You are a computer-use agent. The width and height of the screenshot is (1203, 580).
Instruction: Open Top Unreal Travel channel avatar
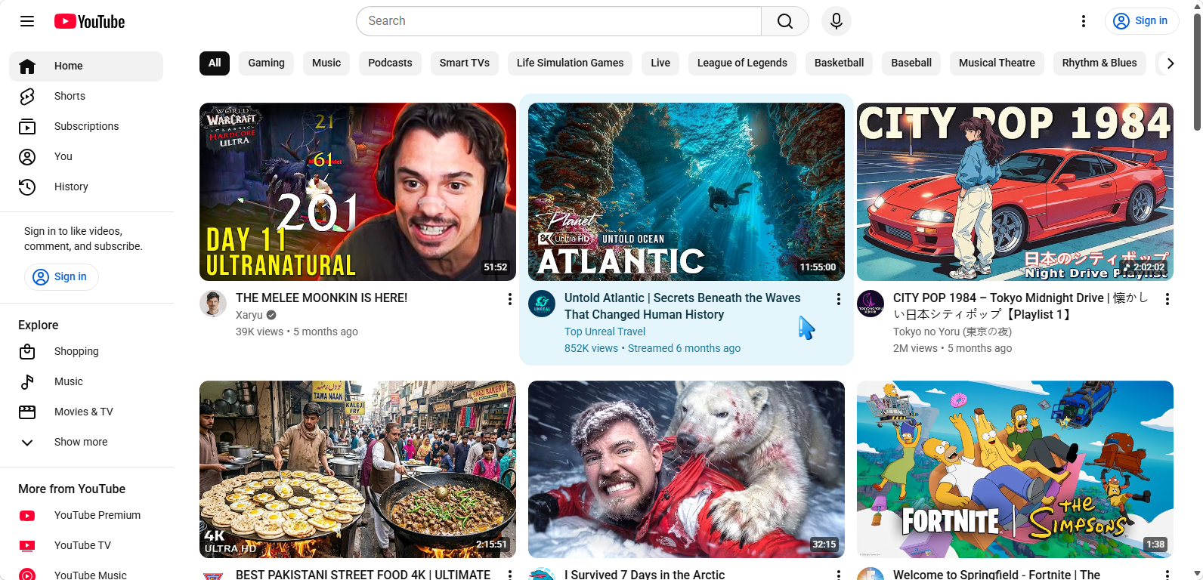pos(542,304)
